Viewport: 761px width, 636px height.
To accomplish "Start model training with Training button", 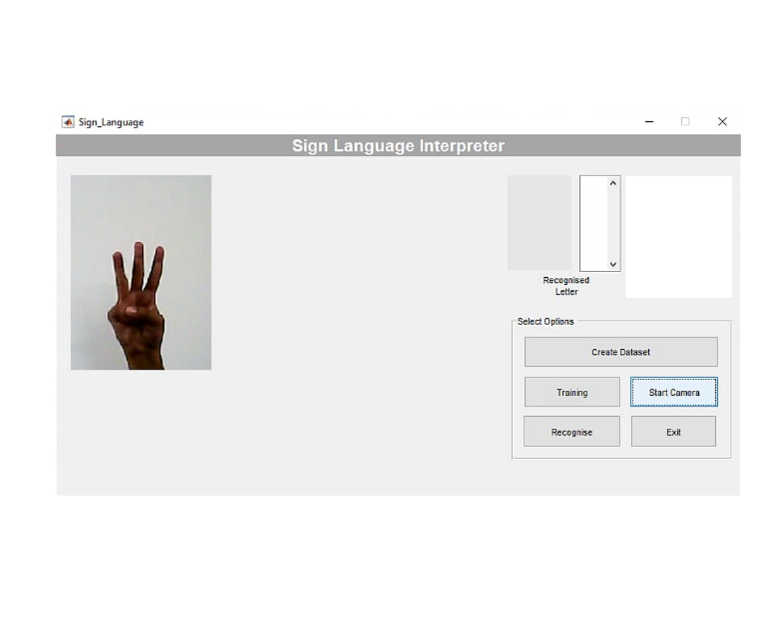I will [572, 392].
